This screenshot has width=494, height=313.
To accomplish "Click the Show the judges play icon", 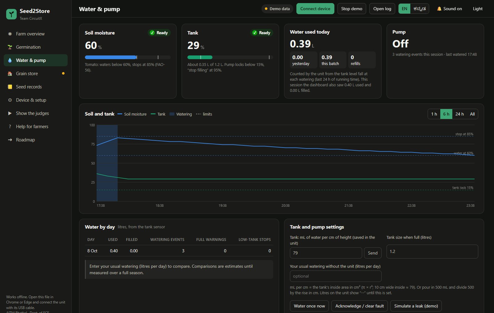I will click(x=10, y=113).
